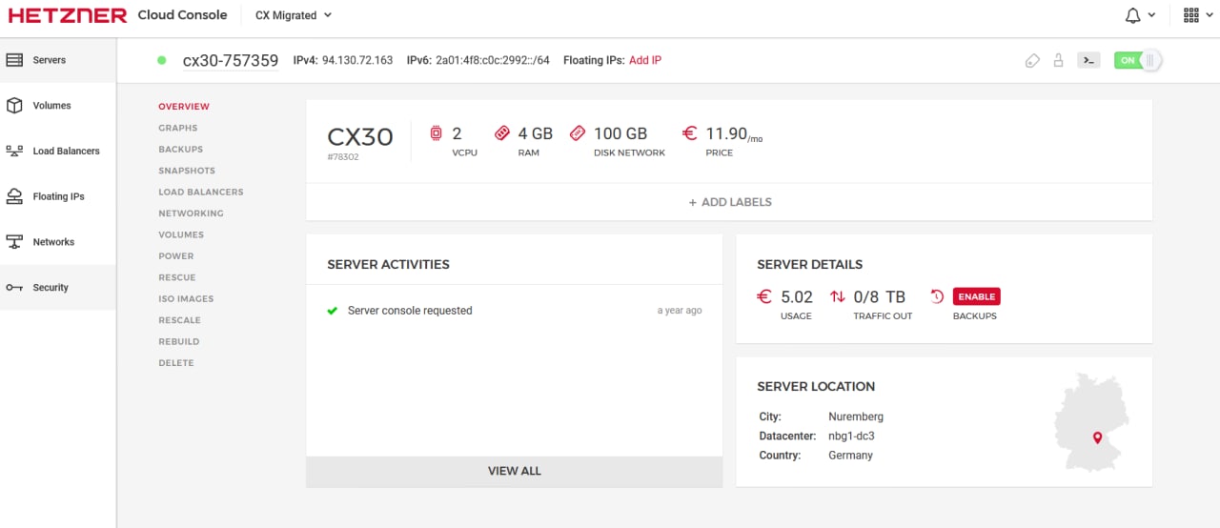The height and width of the screenshot is (528, 1220).
Task: Open the server console icon
Action: pos(1088,60)
